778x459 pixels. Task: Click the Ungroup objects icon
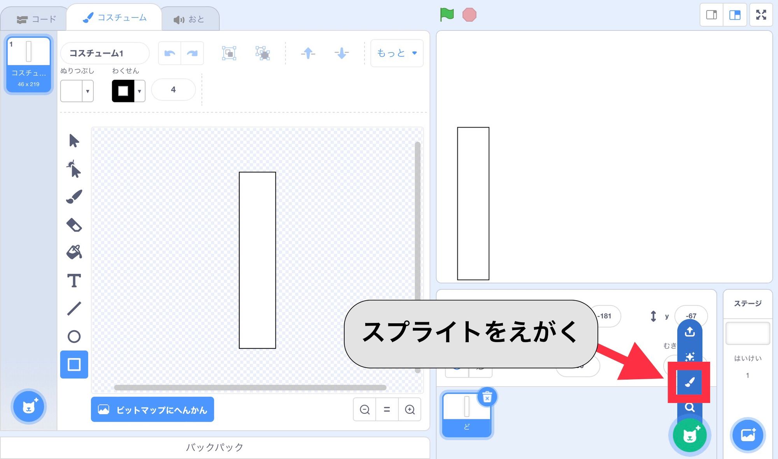click(x=263, y=53)
